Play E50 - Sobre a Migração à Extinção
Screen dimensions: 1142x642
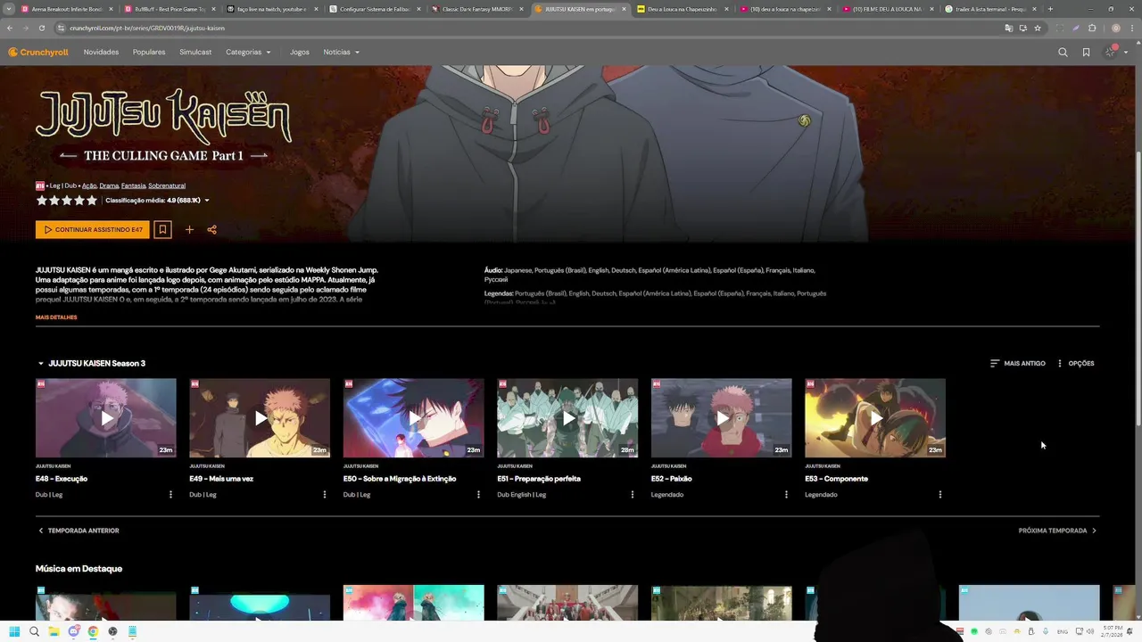414,418
